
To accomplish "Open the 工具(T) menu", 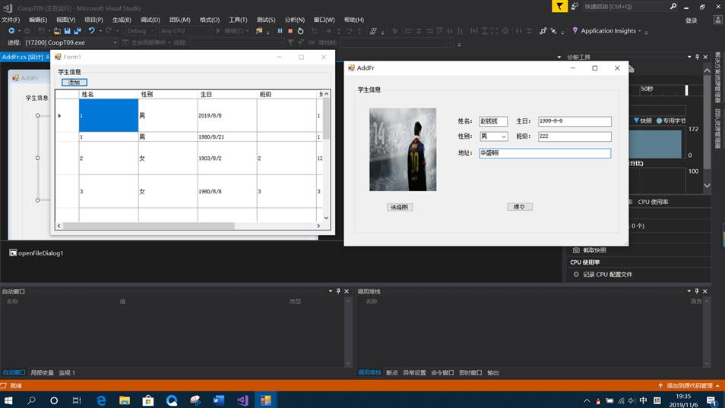I will (238, 20).
